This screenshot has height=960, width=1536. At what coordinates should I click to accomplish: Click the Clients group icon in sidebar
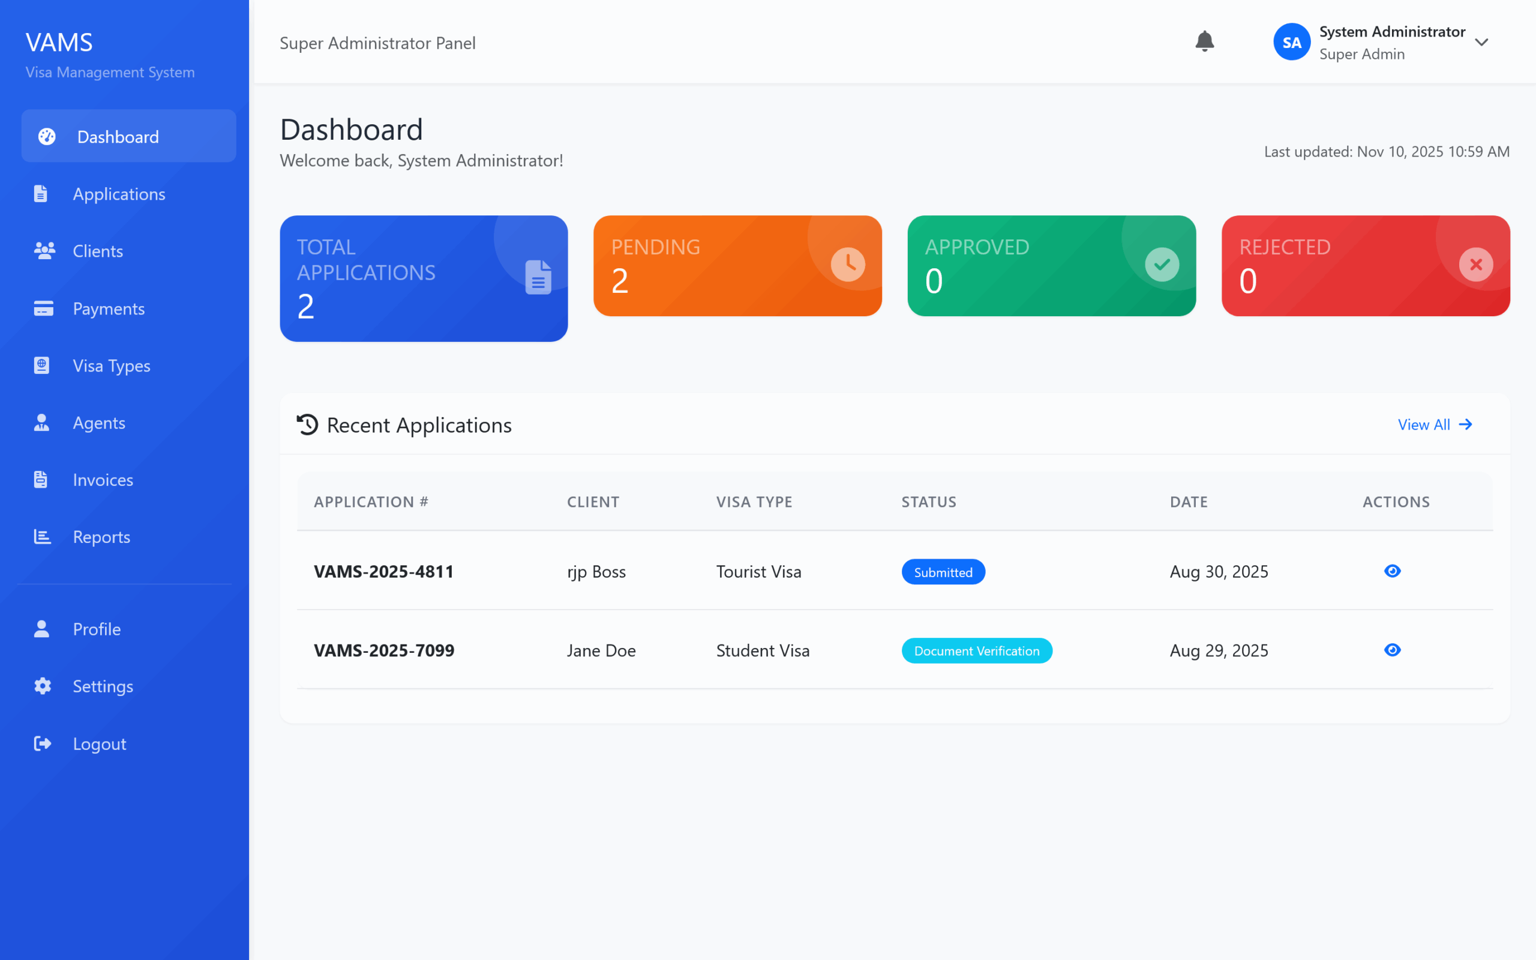coord(44,251)
